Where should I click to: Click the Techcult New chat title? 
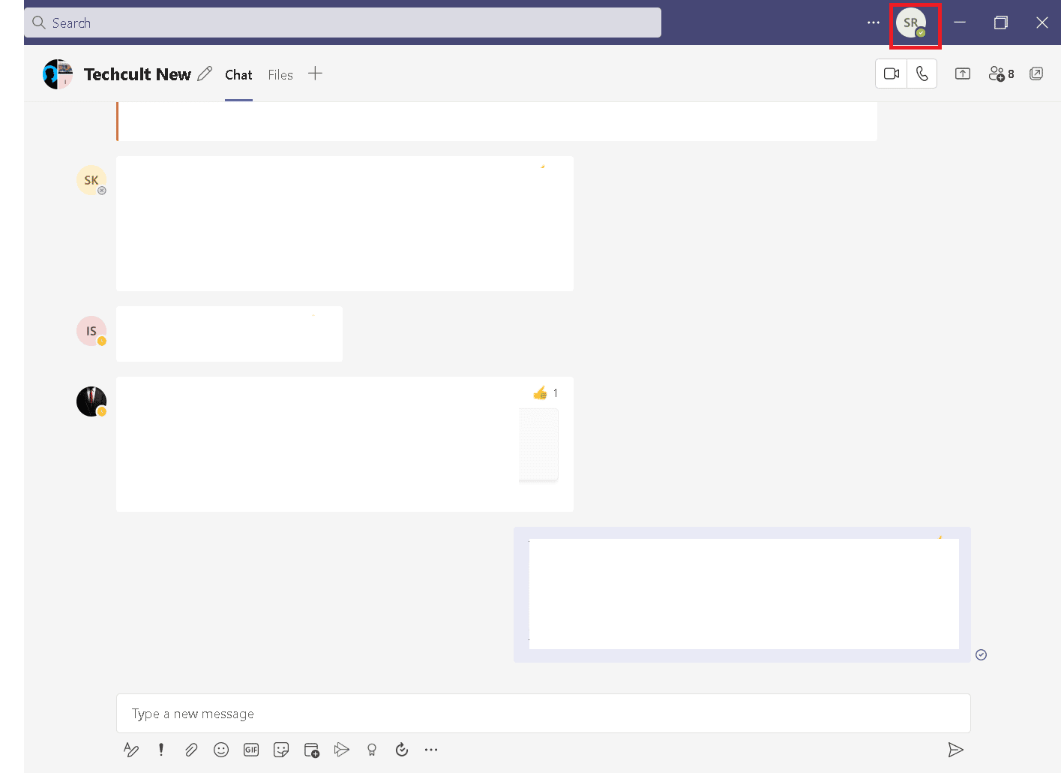tap(137, 74)
